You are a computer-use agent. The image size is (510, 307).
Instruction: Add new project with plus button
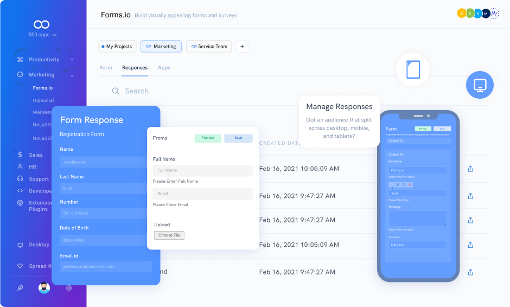point(242,47)
